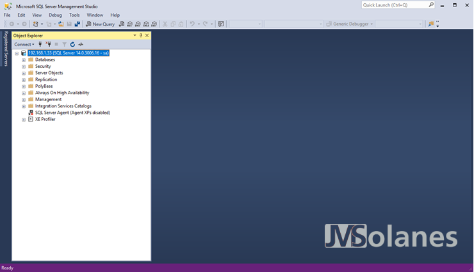Open the Edit menu

tap(21, 15)
